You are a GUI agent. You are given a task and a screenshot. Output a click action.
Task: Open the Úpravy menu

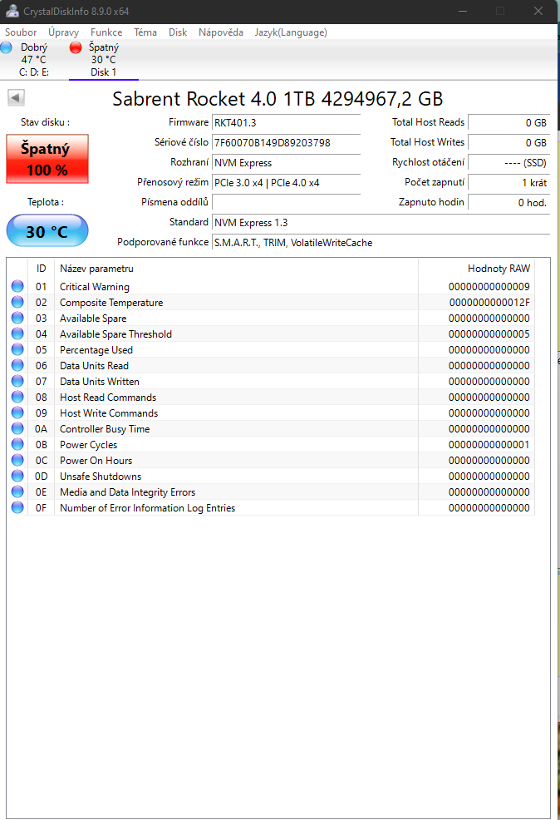coord(64,32)
